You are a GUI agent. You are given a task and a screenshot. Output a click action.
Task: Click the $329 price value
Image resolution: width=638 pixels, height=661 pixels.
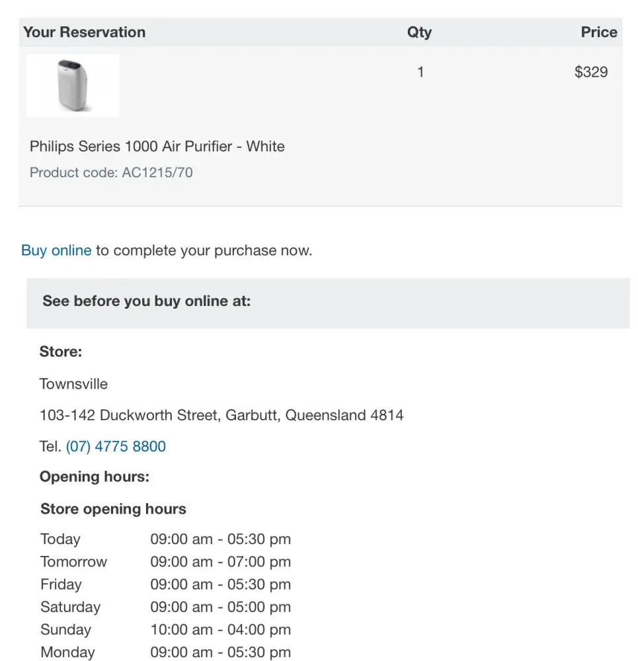click(x=590, y=72)
